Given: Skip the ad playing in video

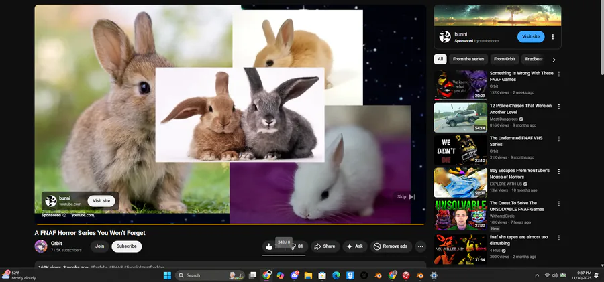Looking at the screenshot, I should [405, 197].
